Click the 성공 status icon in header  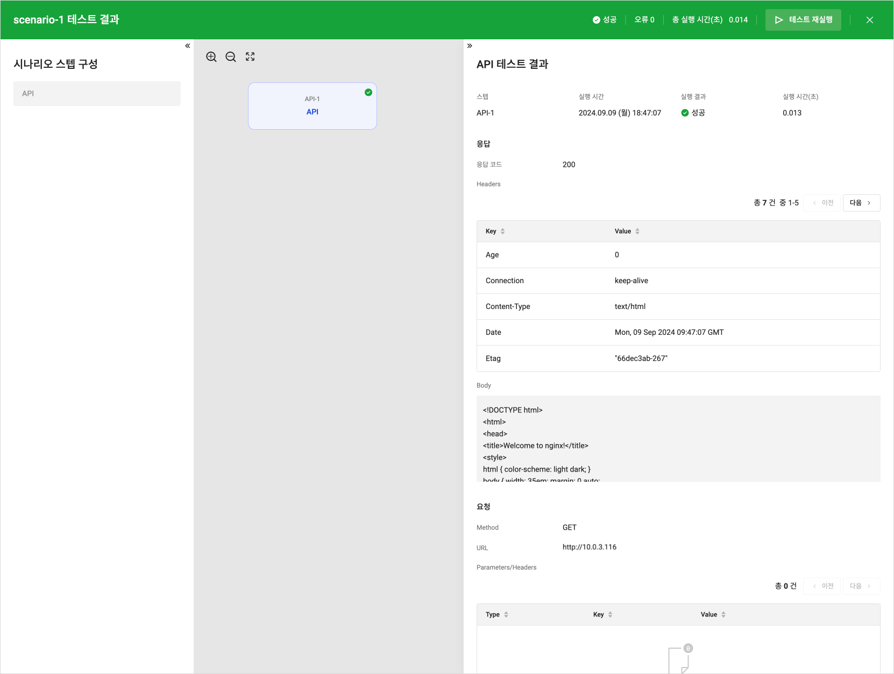(x=597, y=20)
